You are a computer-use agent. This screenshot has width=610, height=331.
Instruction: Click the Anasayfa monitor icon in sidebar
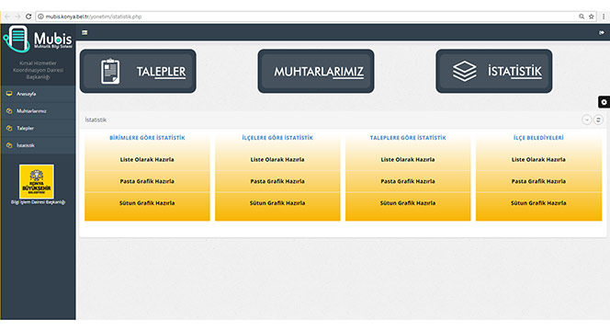(9, 94)
